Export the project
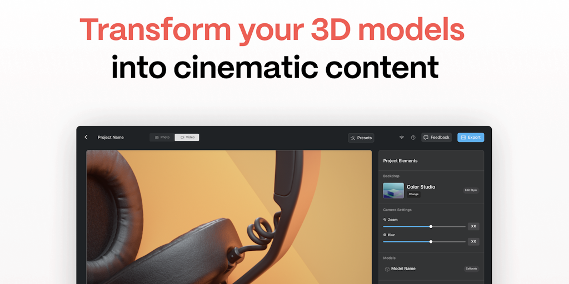Image resolution: width=569 pixels, height=284 pixels. click(x=471, y=138)
